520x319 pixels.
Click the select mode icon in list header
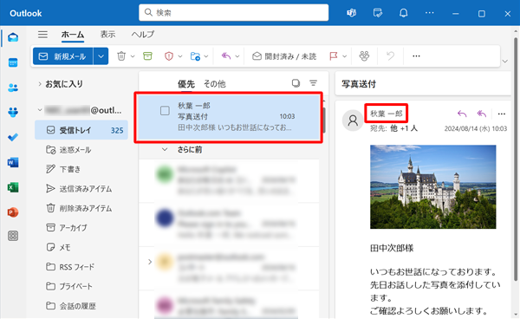296,83
